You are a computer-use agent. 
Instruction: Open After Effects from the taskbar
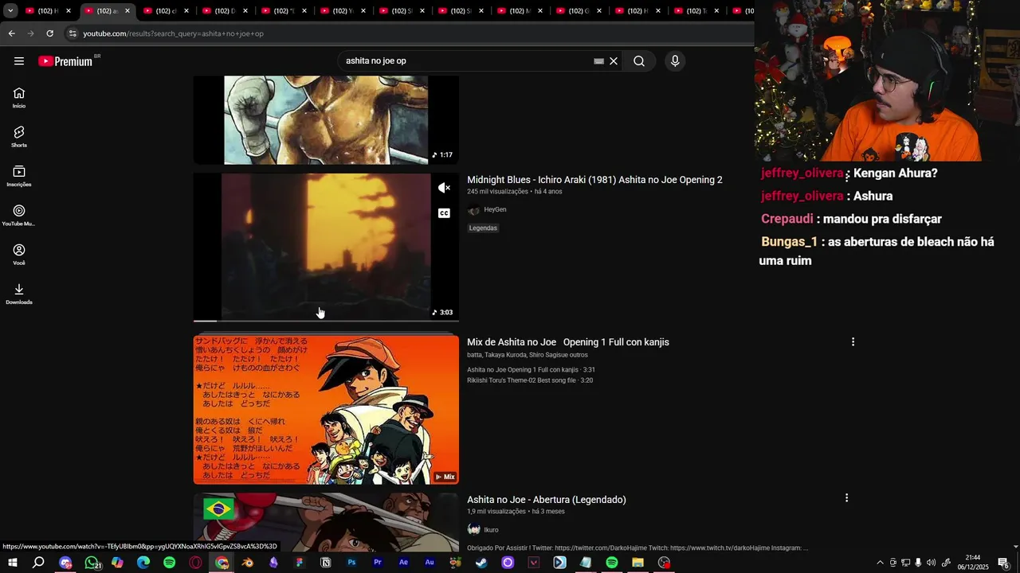click(x=404, y=563)
